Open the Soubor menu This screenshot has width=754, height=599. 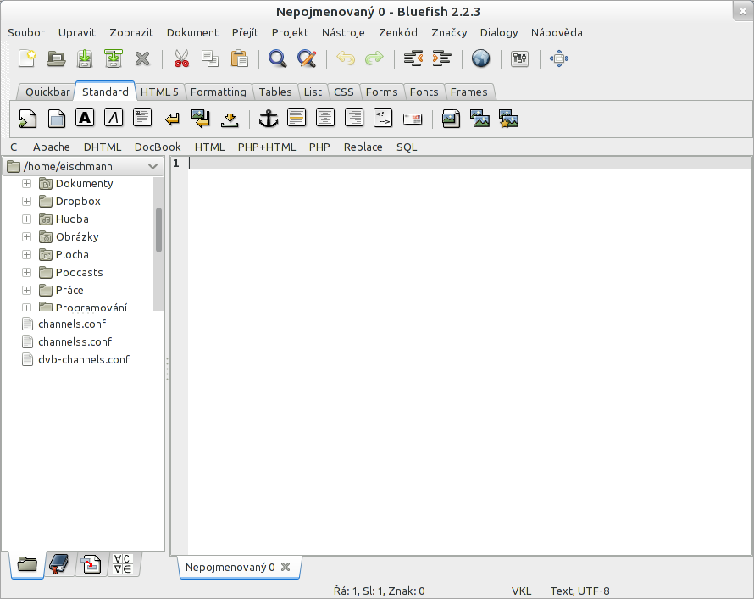(x=26, y=33)
